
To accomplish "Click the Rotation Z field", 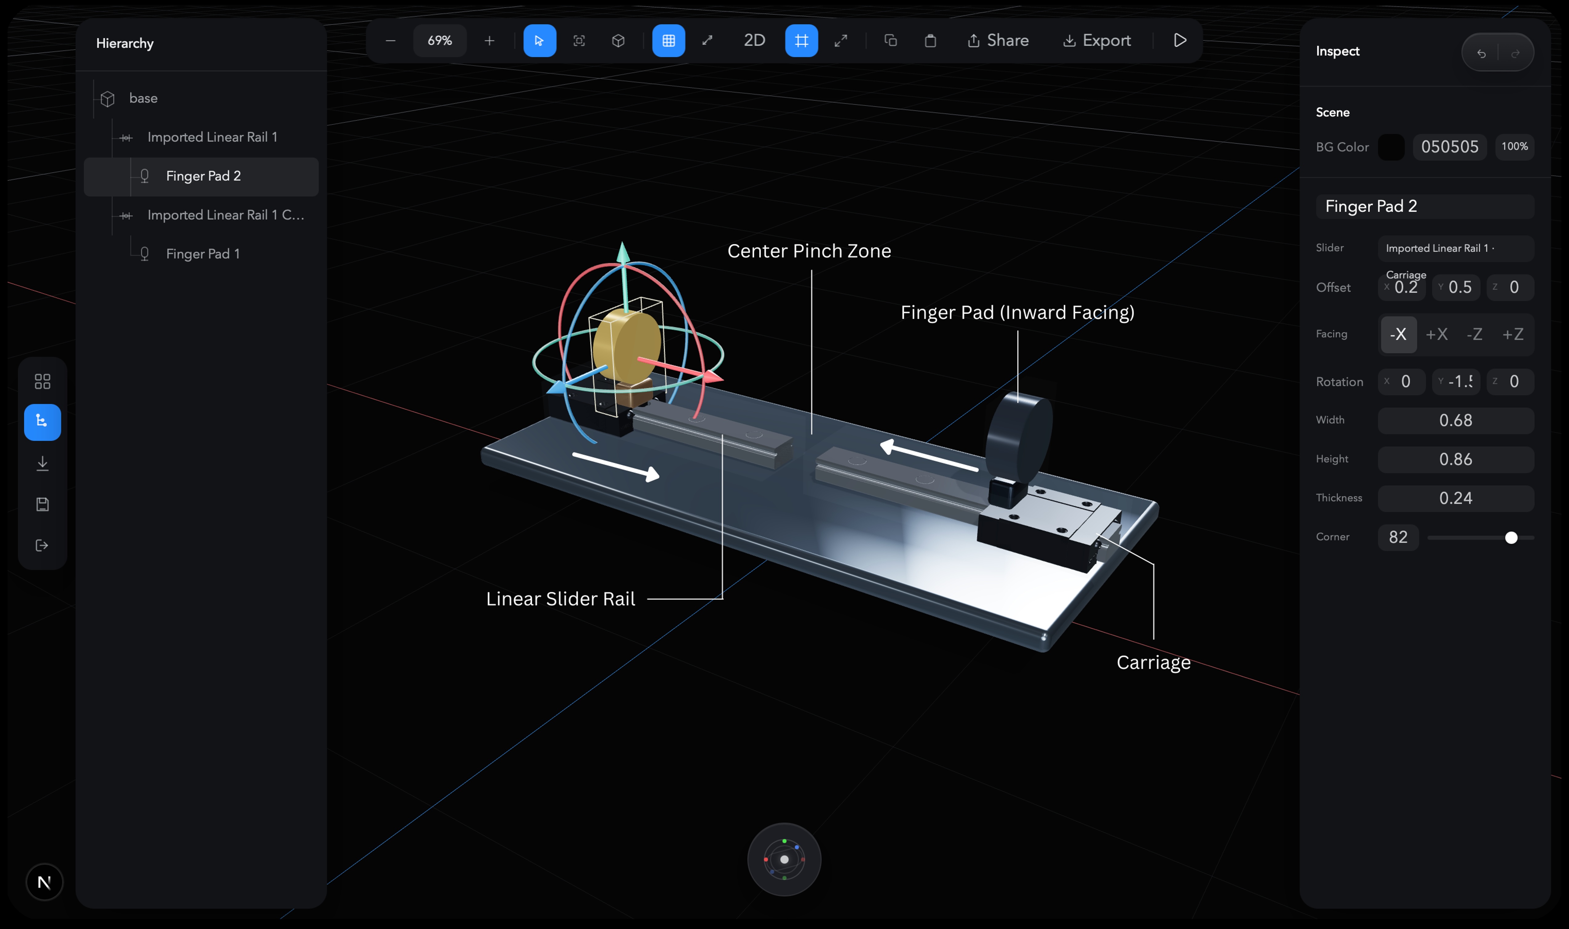I will click(x=1510, y=382).
